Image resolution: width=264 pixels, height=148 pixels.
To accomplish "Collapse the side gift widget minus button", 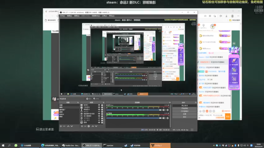I will point(234,43).
